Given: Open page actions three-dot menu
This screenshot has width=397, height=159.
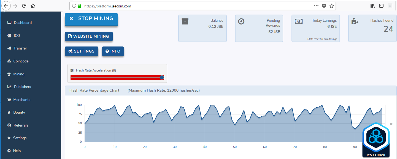Looking at the screenshot, I should [x=316, y=6].
